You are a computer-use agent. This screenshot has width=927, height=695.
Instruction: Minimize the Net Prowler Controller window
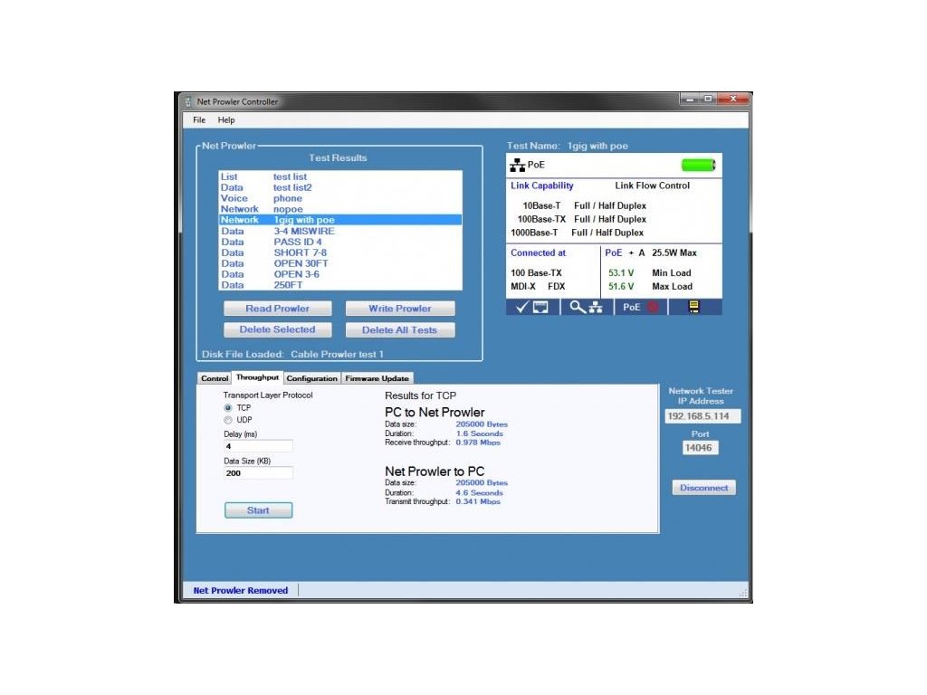[689, 99]
